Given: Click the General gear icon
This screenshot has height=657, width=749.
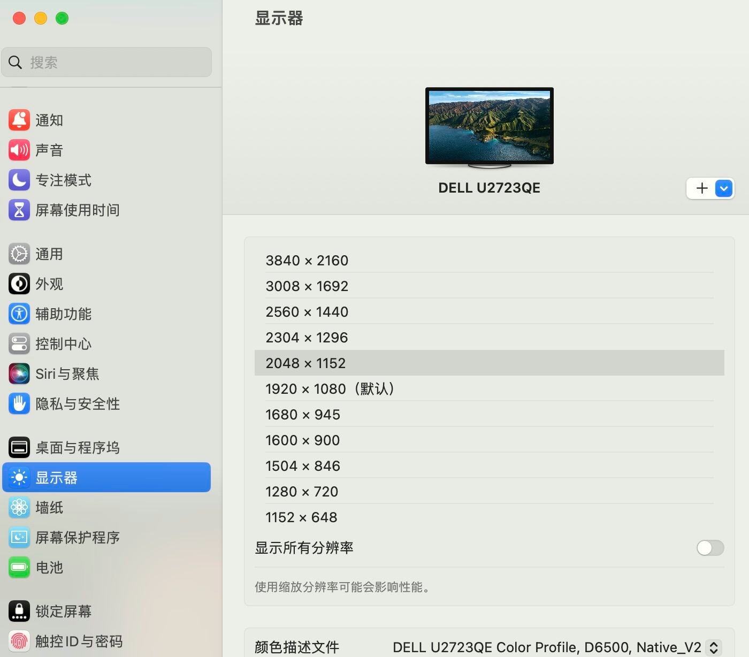Looking at the screenshot, I should (x=19, y=254).
